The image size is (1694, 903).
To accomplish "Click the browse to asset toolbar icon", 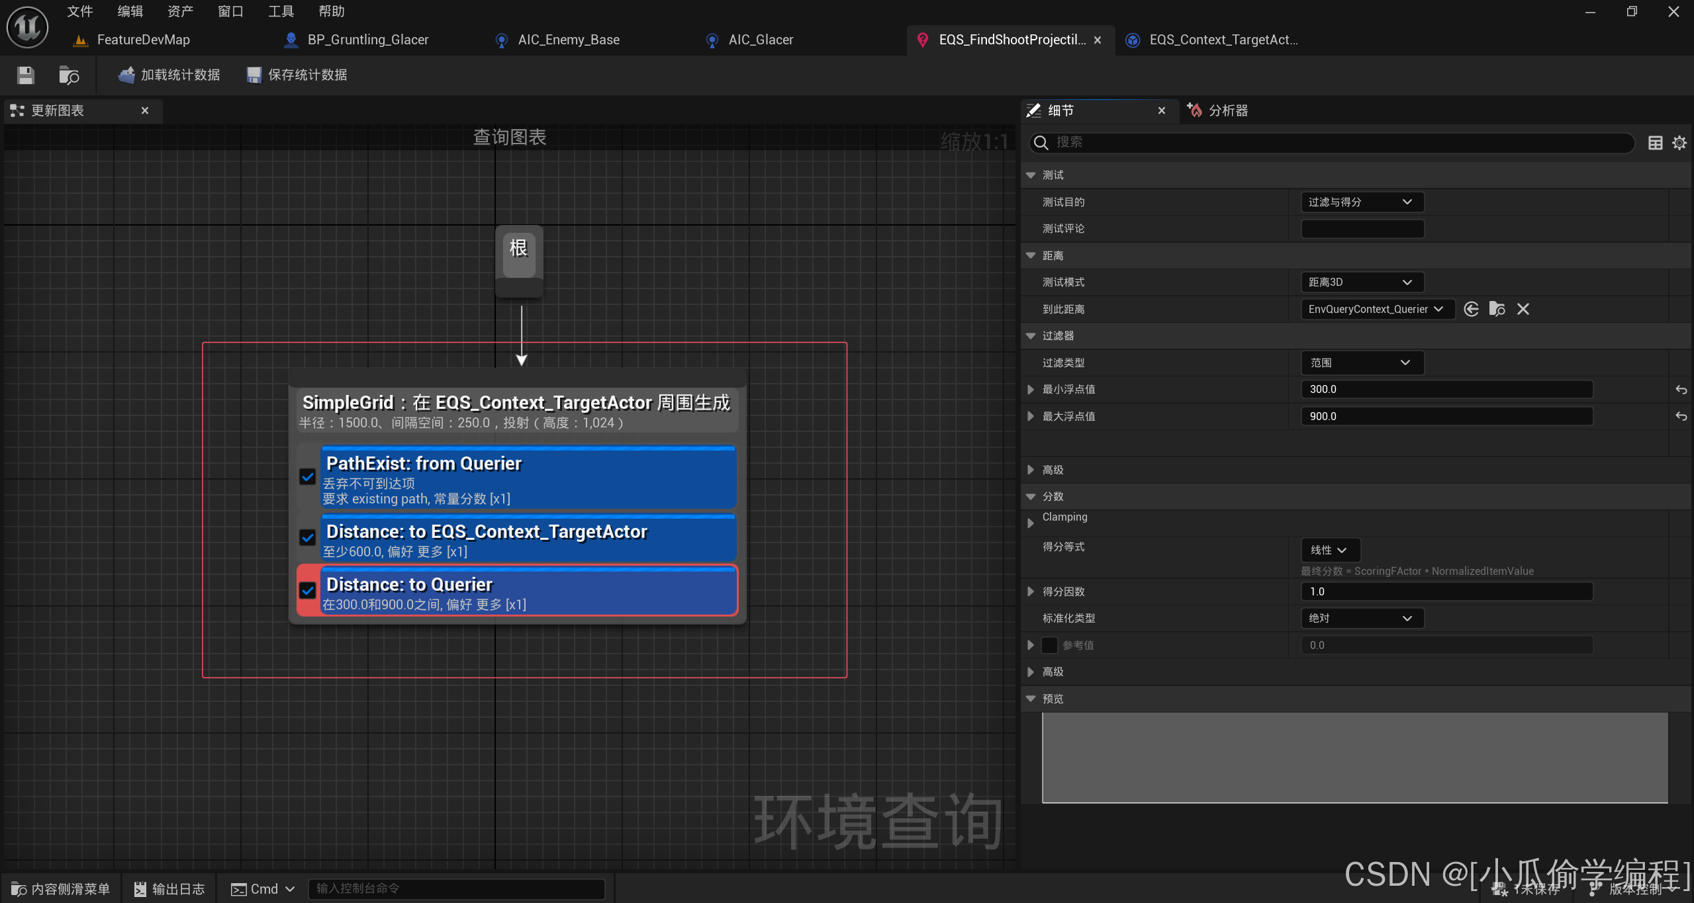I will (69, 75).
